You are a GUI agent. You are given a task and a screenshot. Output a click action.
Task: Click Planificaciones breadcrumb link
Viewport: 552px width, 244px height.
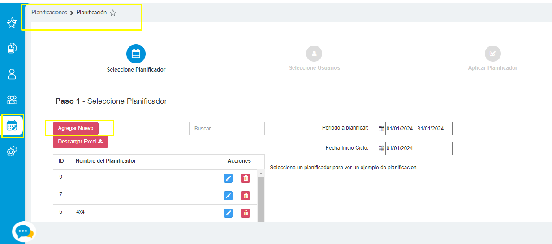(x=49, y=13)
